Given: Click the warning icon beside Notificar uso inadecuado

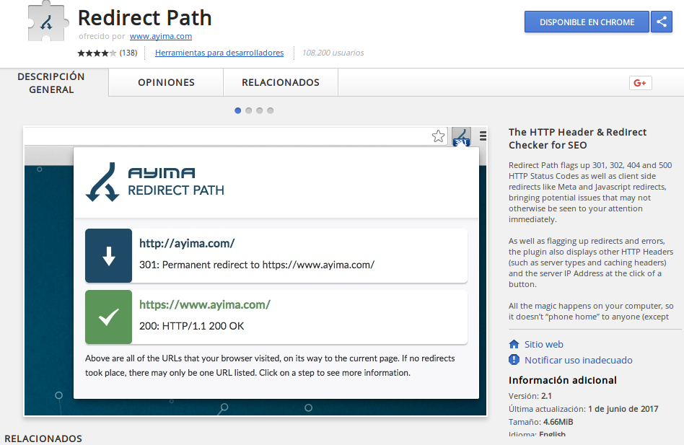Looking at the screenshot, I should coord(514,360).
